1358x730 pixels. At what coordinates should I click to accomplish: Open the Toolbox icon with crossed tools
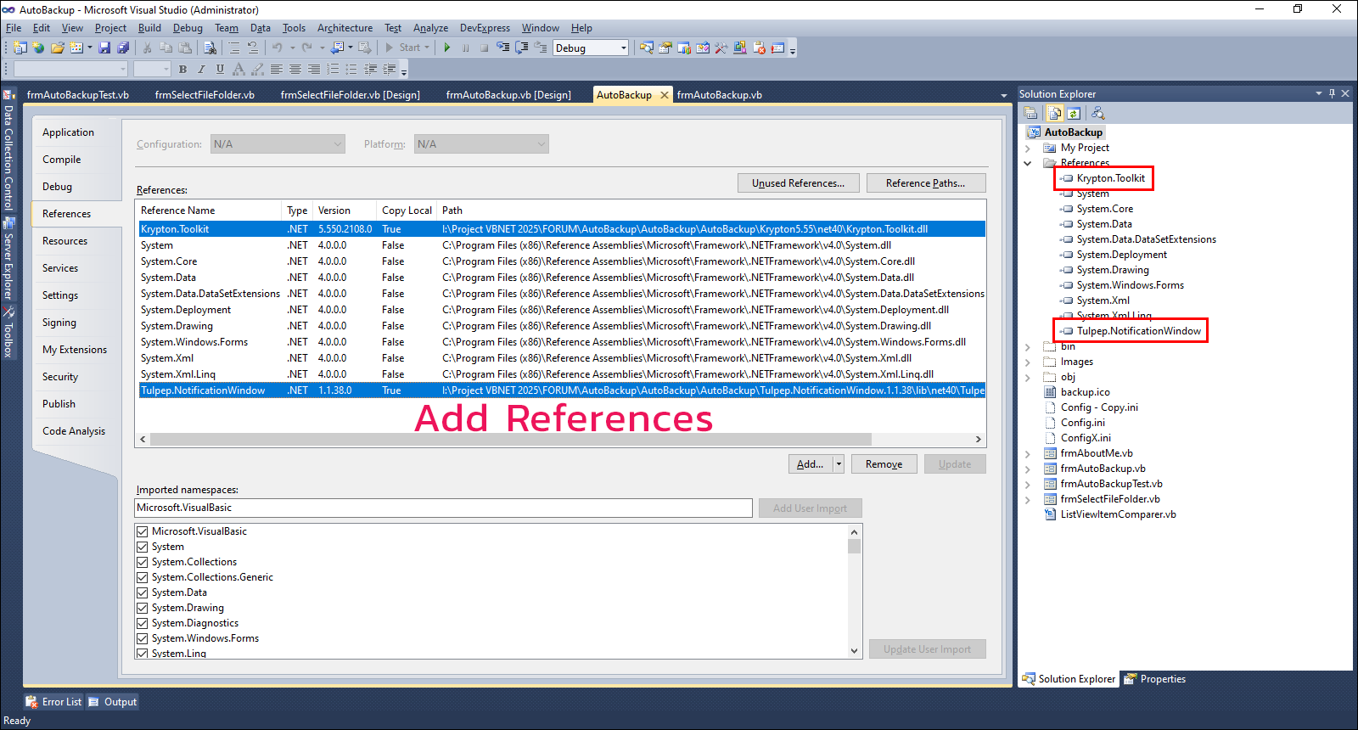721,48
